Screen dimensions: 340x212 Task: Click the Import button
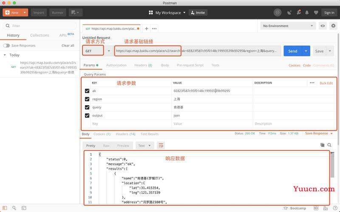click(39, 13)
